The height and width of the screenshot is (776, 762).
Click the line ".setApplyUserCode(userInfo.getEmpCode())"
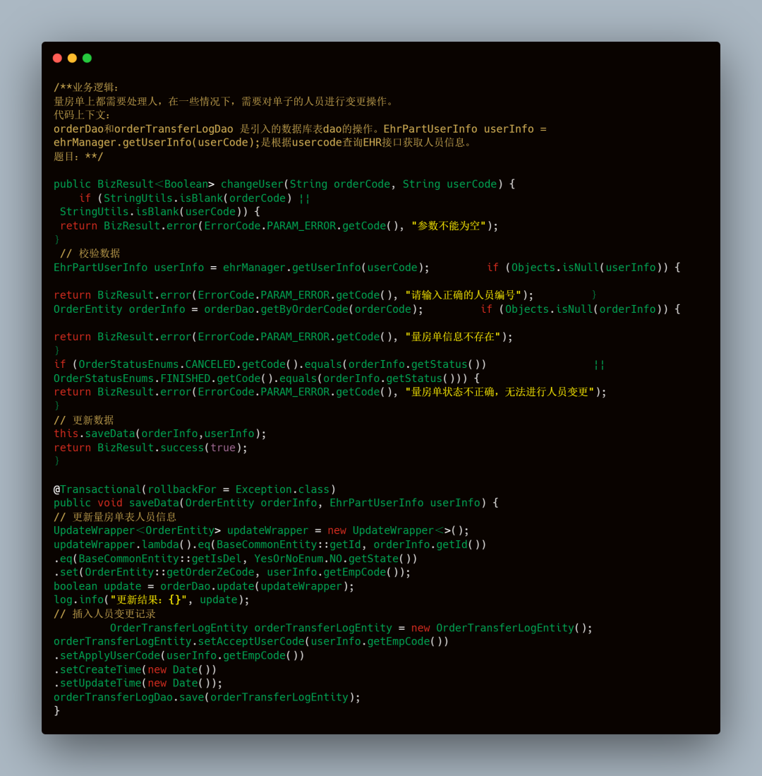click(x=179, y=656)
